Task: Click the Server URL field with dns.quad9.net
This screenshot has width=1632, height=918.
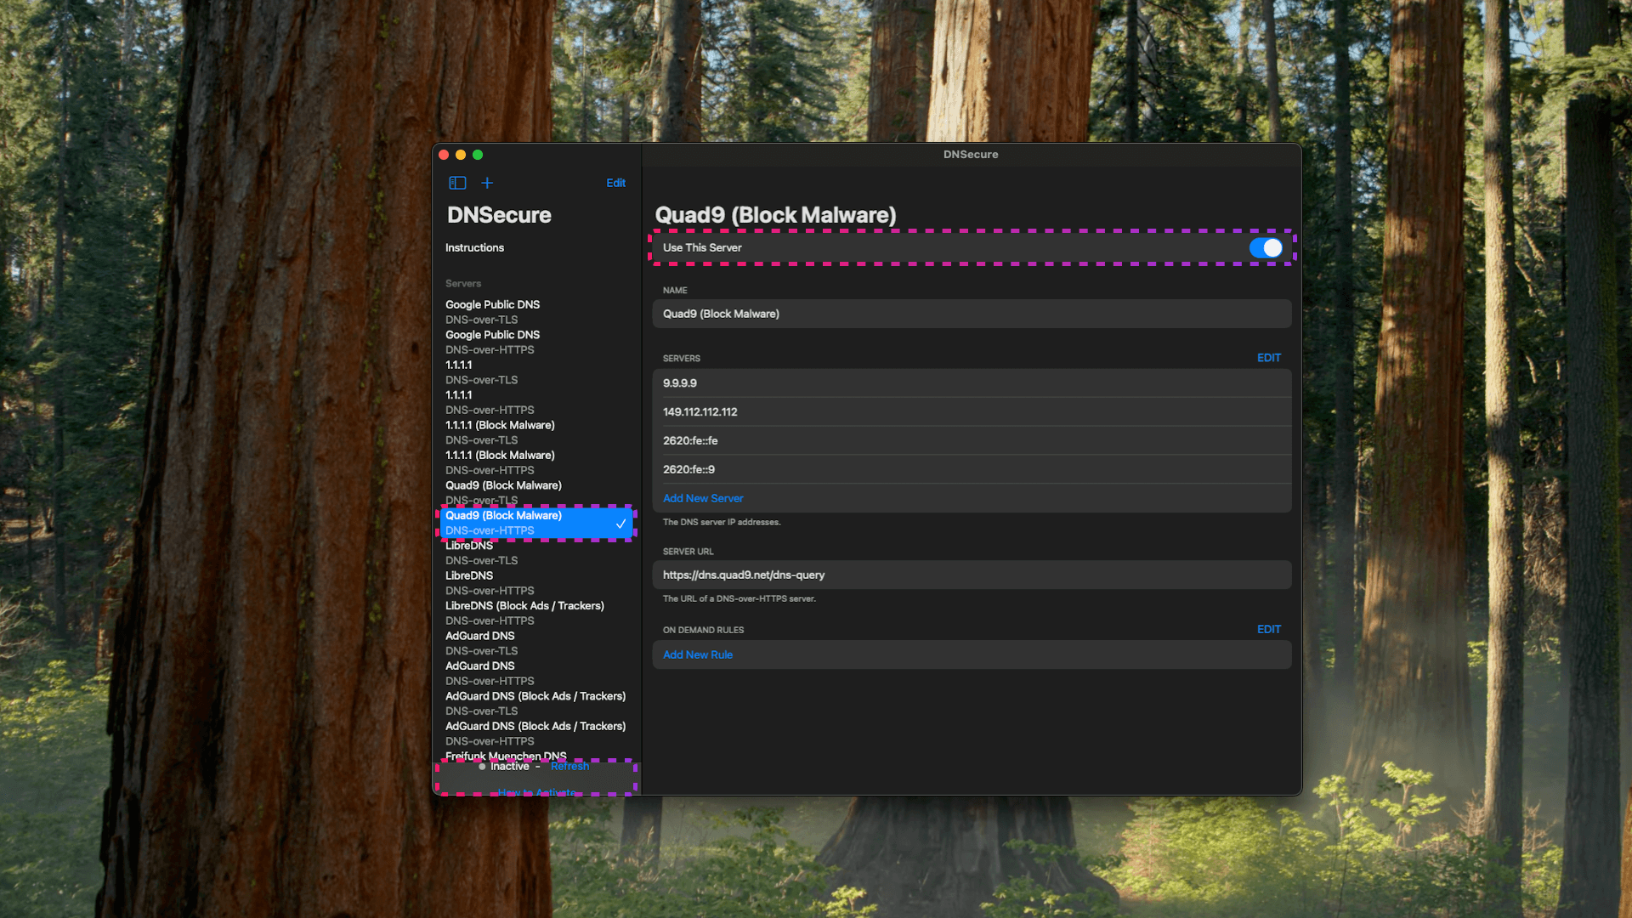Action: (x=972, y=575)
